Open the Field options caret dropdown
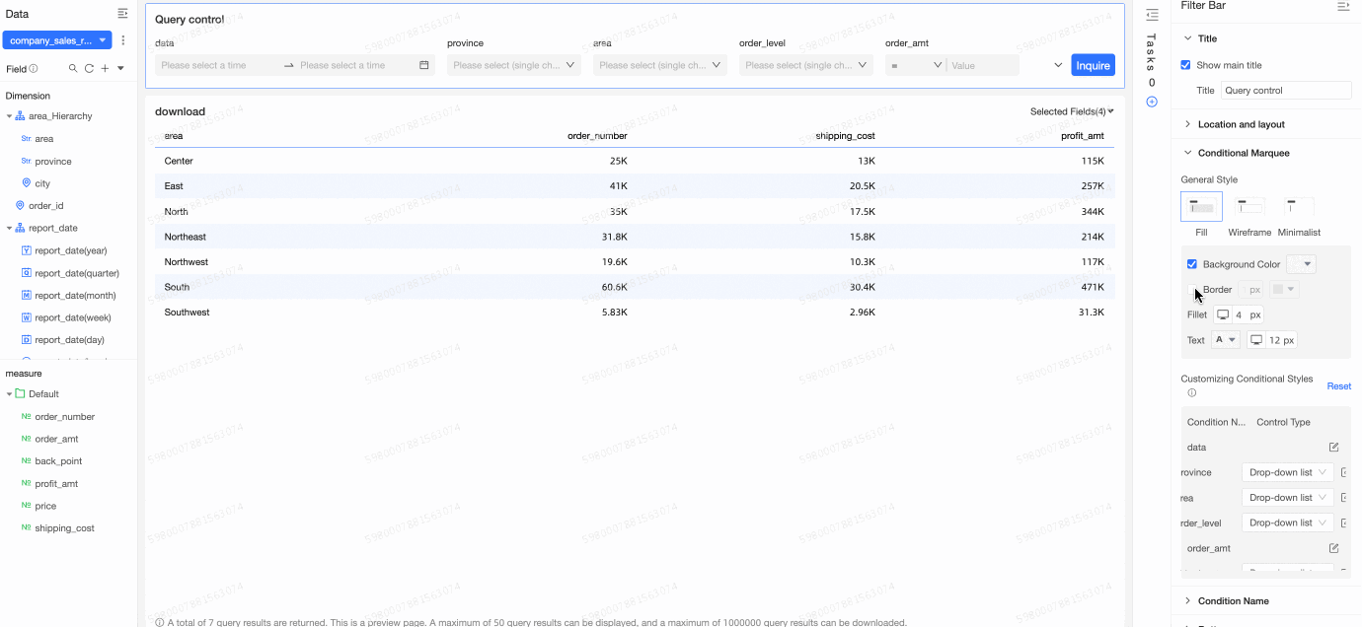The height and width of the screenshot is (627, 1362). point(120,69)
